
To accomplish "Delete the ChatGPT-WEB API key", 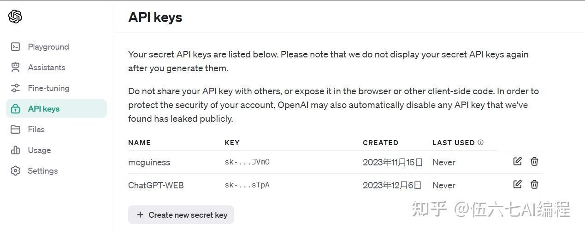I will pos(534,184).
